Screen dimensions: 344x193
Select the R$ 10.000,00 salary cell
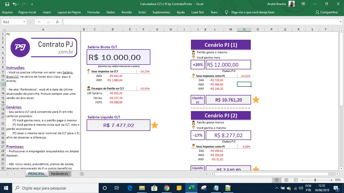[x=118, y=57]
